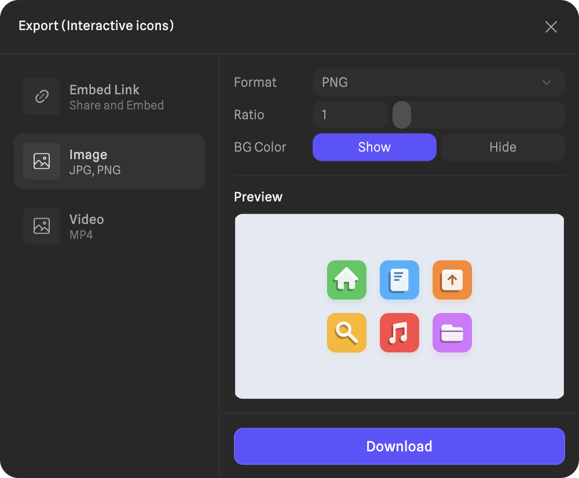
Task: Open the Format PNG dropdown
Action: (x=428, y=82)
